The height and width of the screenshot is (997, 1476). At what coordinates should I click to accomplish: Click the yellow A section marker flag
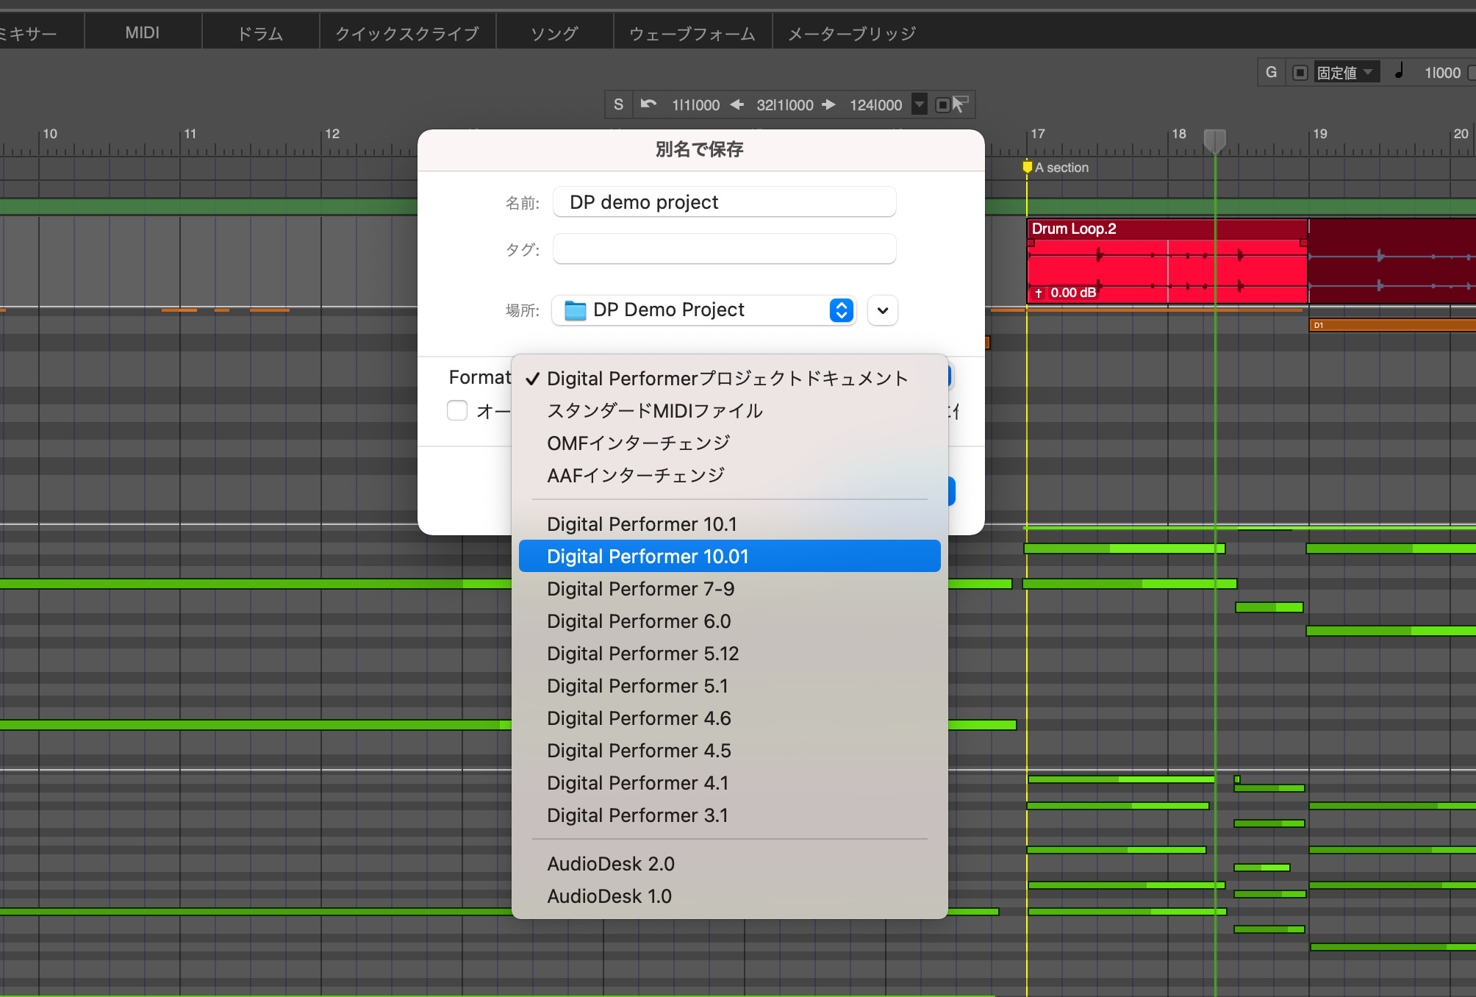tap(1027, 167)
